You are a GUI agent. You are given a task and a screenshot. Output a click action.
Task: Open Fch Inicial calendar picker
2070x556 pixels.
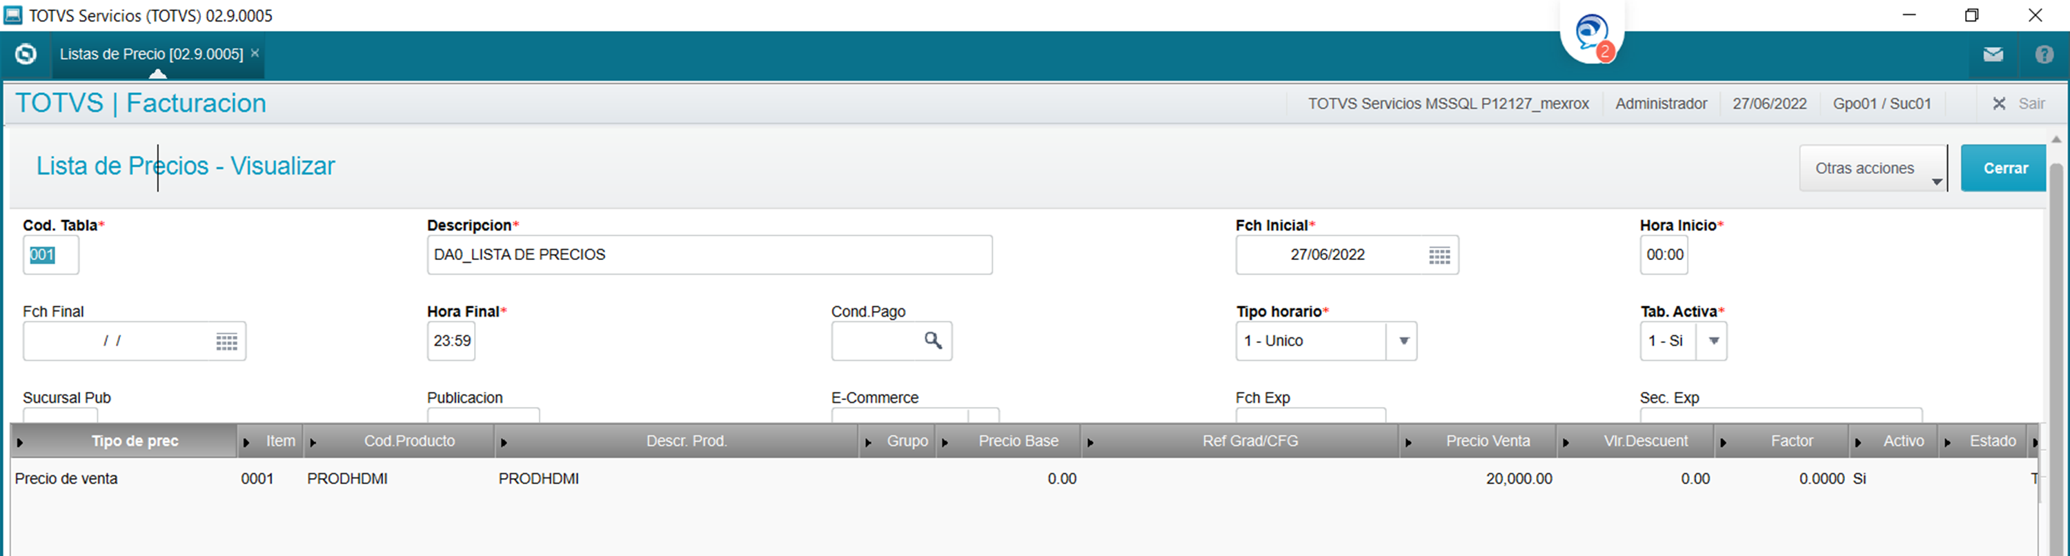click(1439, 255)
